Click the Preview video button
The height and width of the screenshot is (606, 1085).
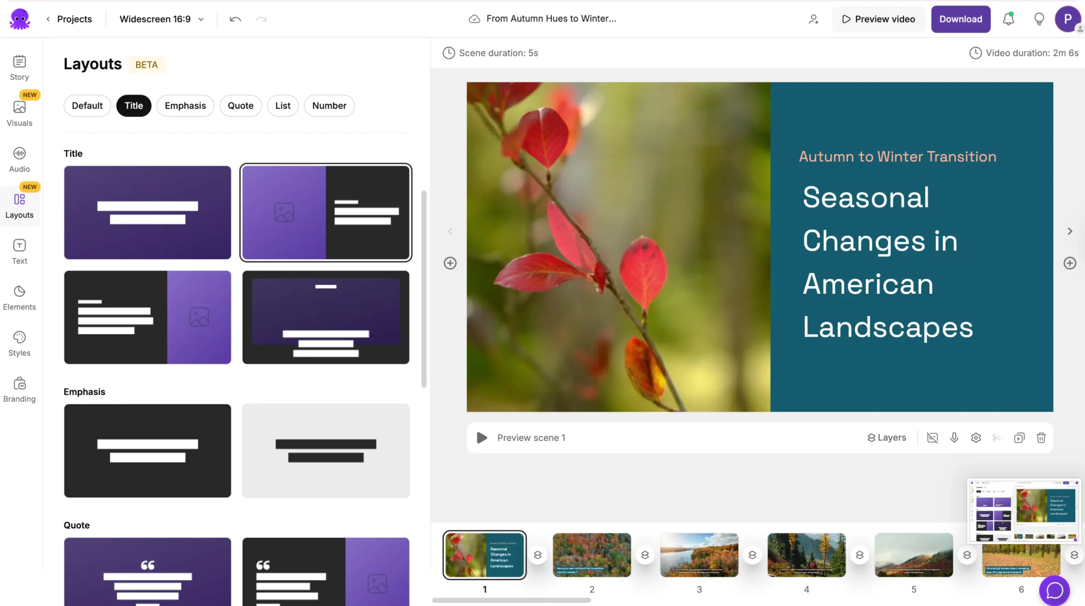pos(878,19)
